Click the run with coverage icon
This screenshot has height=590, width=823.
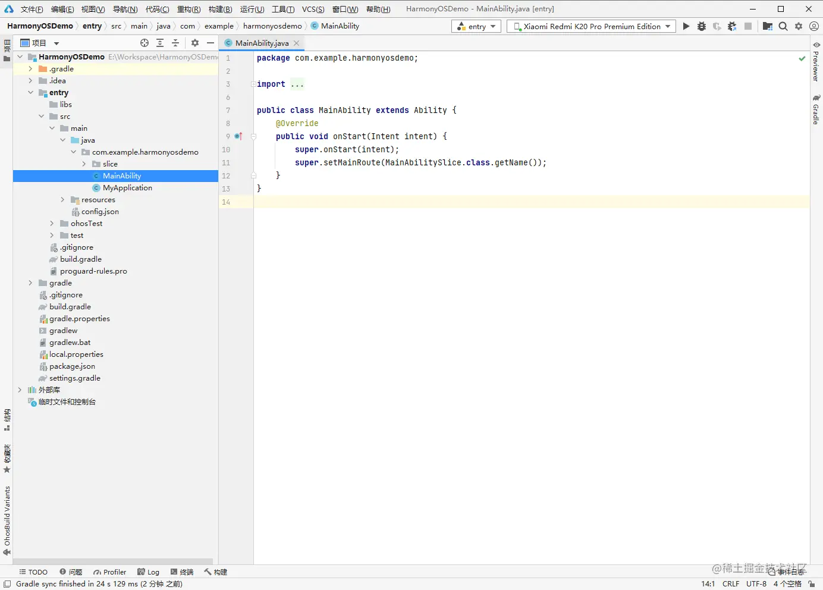[717, 26]
